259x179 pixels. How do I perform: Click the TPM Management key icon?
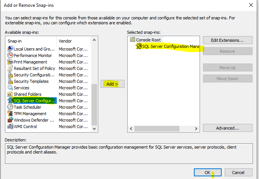coord(10,113)
